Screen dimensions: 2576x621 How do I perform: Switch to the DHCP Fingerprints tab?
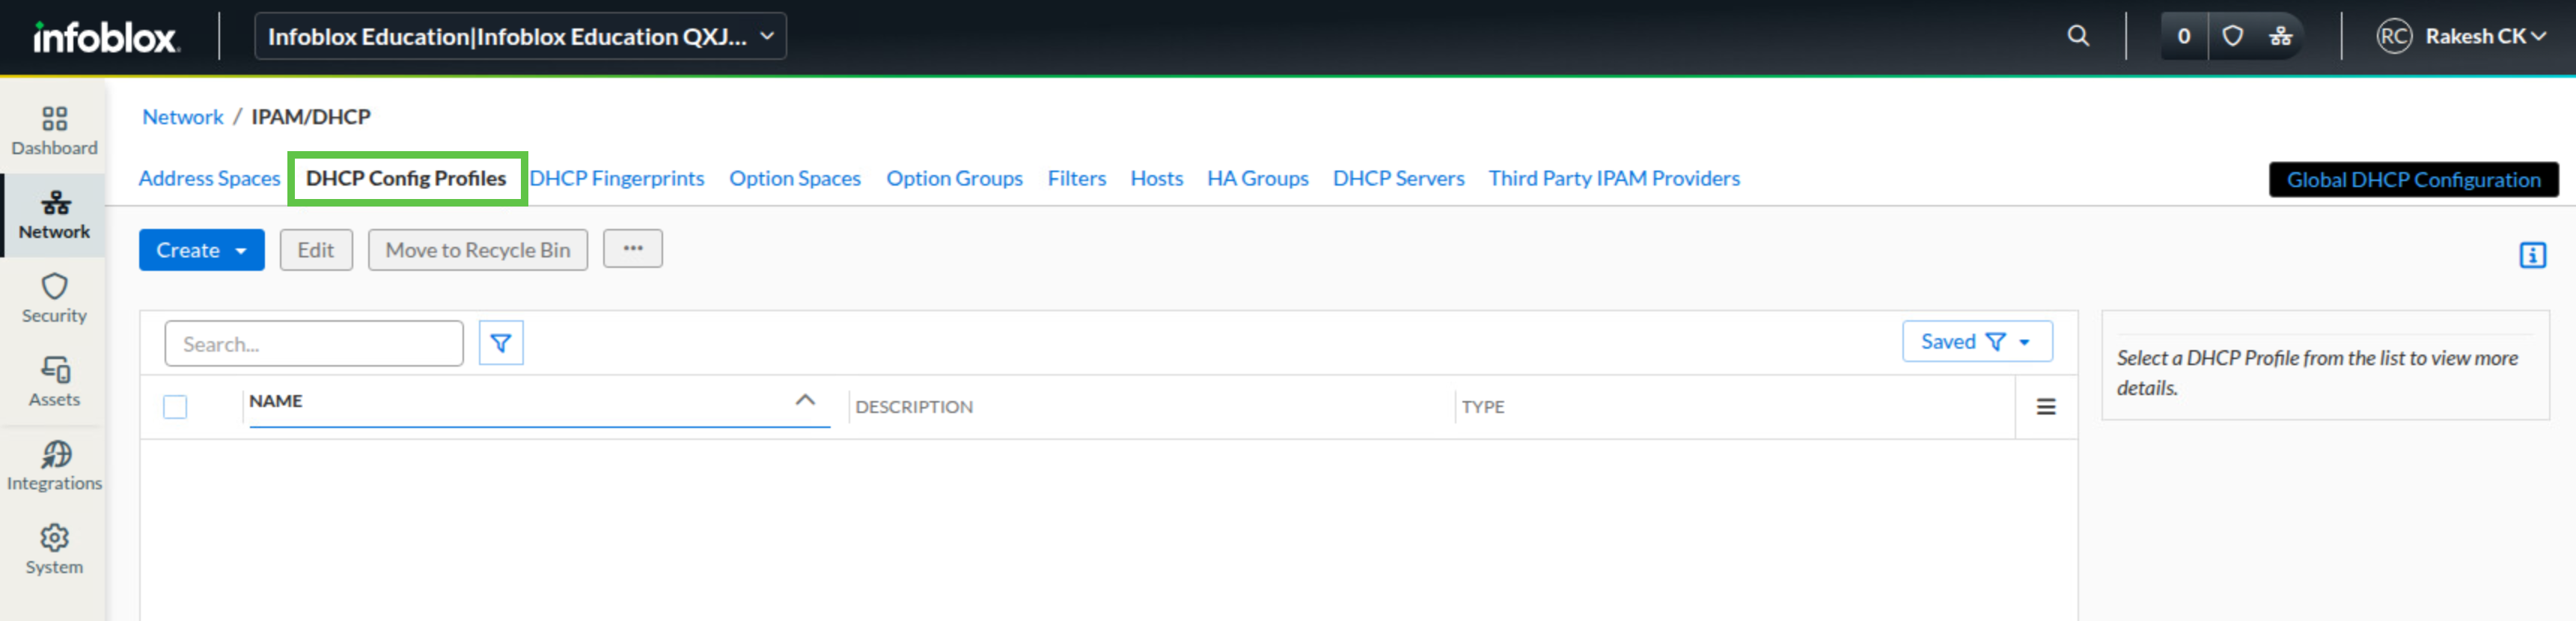(617, 178)
